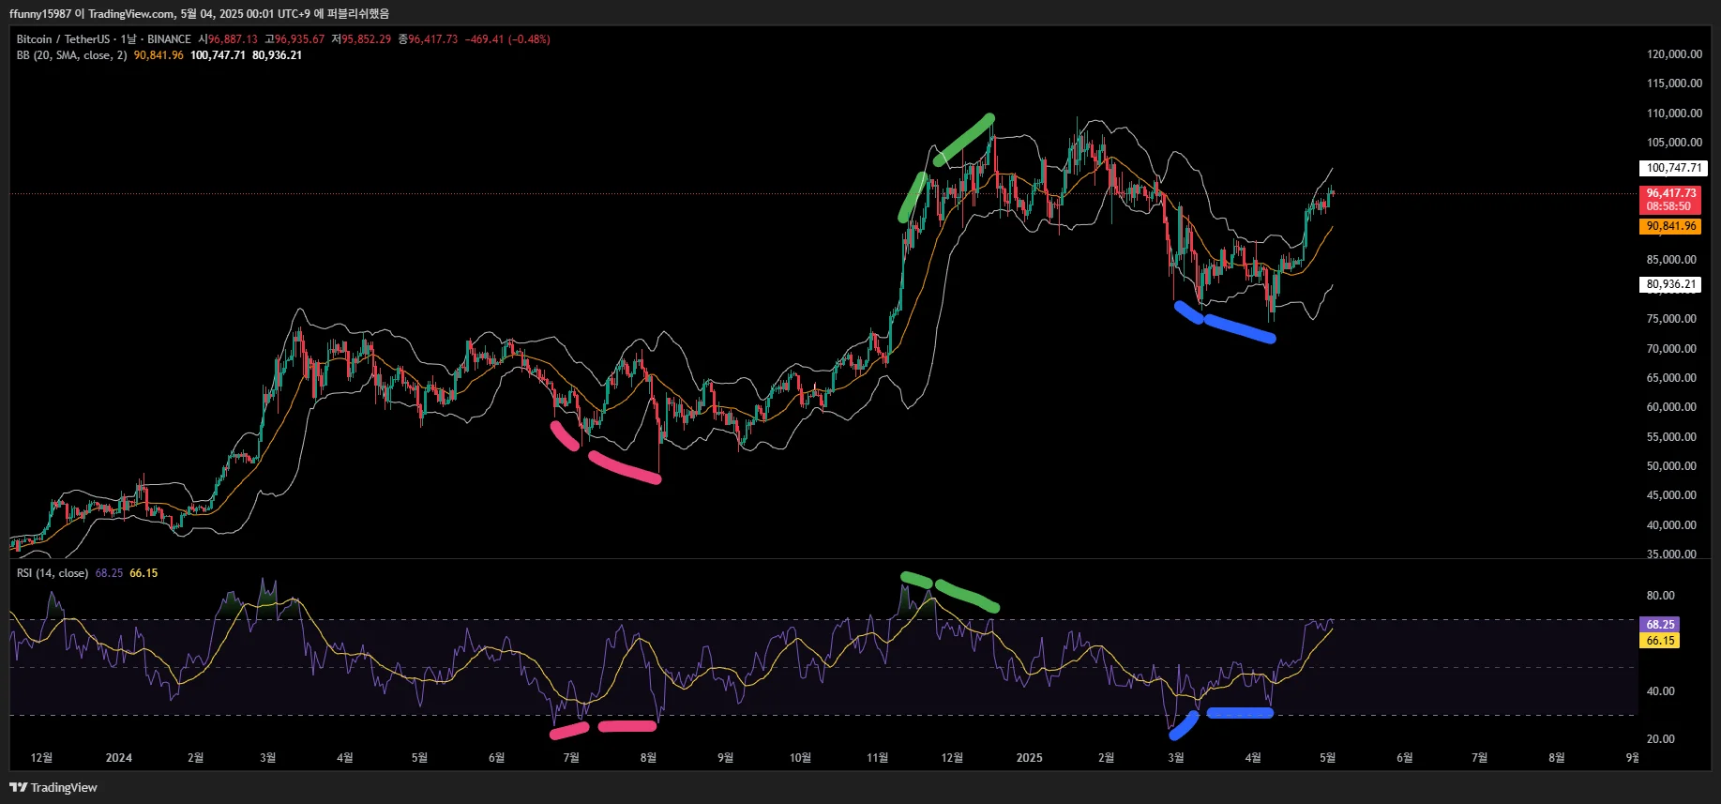The image size is (1721, 804).
Task: Click the 80.00 label on RSI scale
Action: pyautogui.click(x=1660, y=596)
